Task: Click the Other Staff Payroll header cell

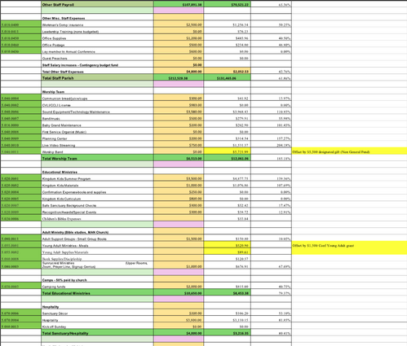Action: click(x=97, y=4)
